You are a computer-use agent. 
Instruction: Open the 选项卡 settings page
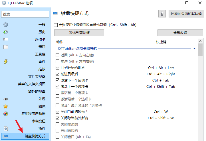coord(40,39)
